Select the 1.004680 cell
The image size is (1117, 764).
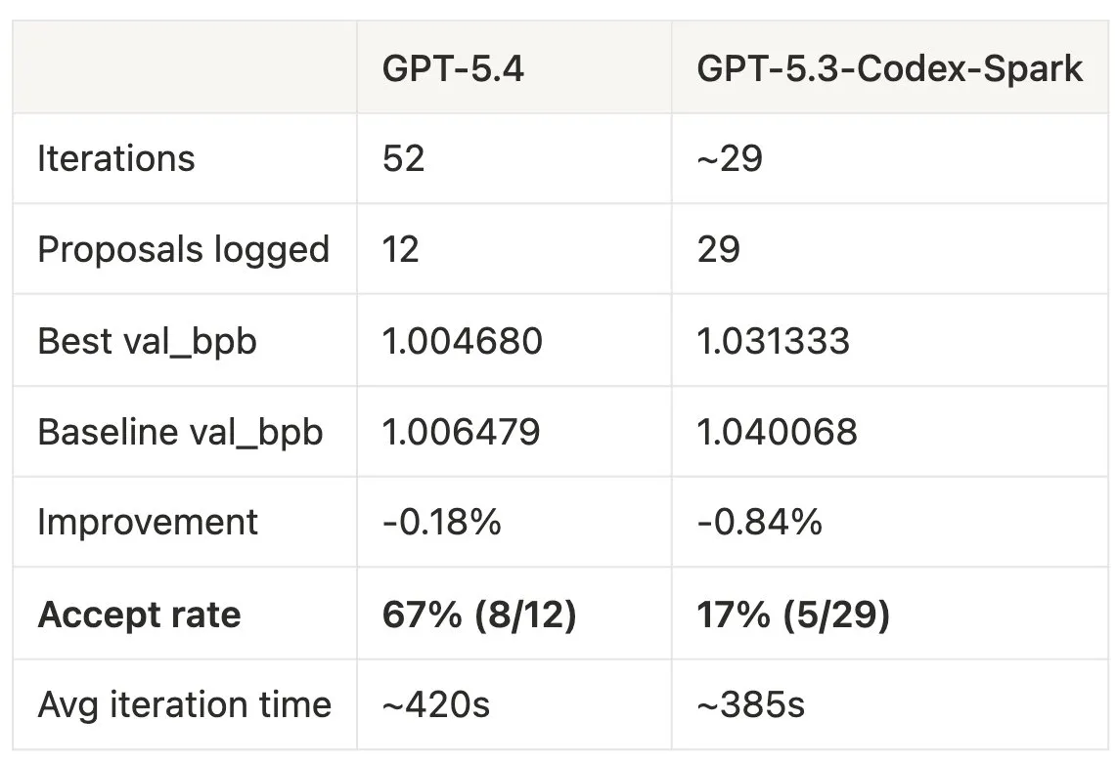click(462, 341)
